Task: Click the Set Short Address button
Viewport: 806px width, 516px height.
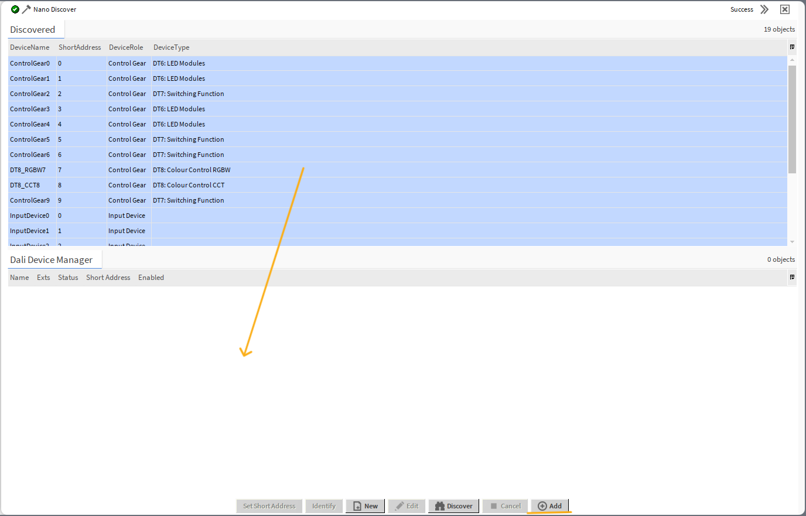Action: tap(269, 506)
